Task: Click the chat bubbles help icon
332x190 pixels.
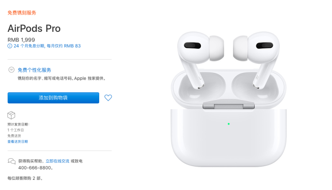Action: [12, 161]
